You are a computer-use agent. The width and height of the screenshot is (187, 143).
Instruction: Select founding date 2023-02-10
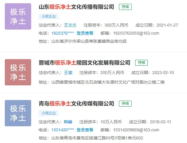click(x=163, y=73)
